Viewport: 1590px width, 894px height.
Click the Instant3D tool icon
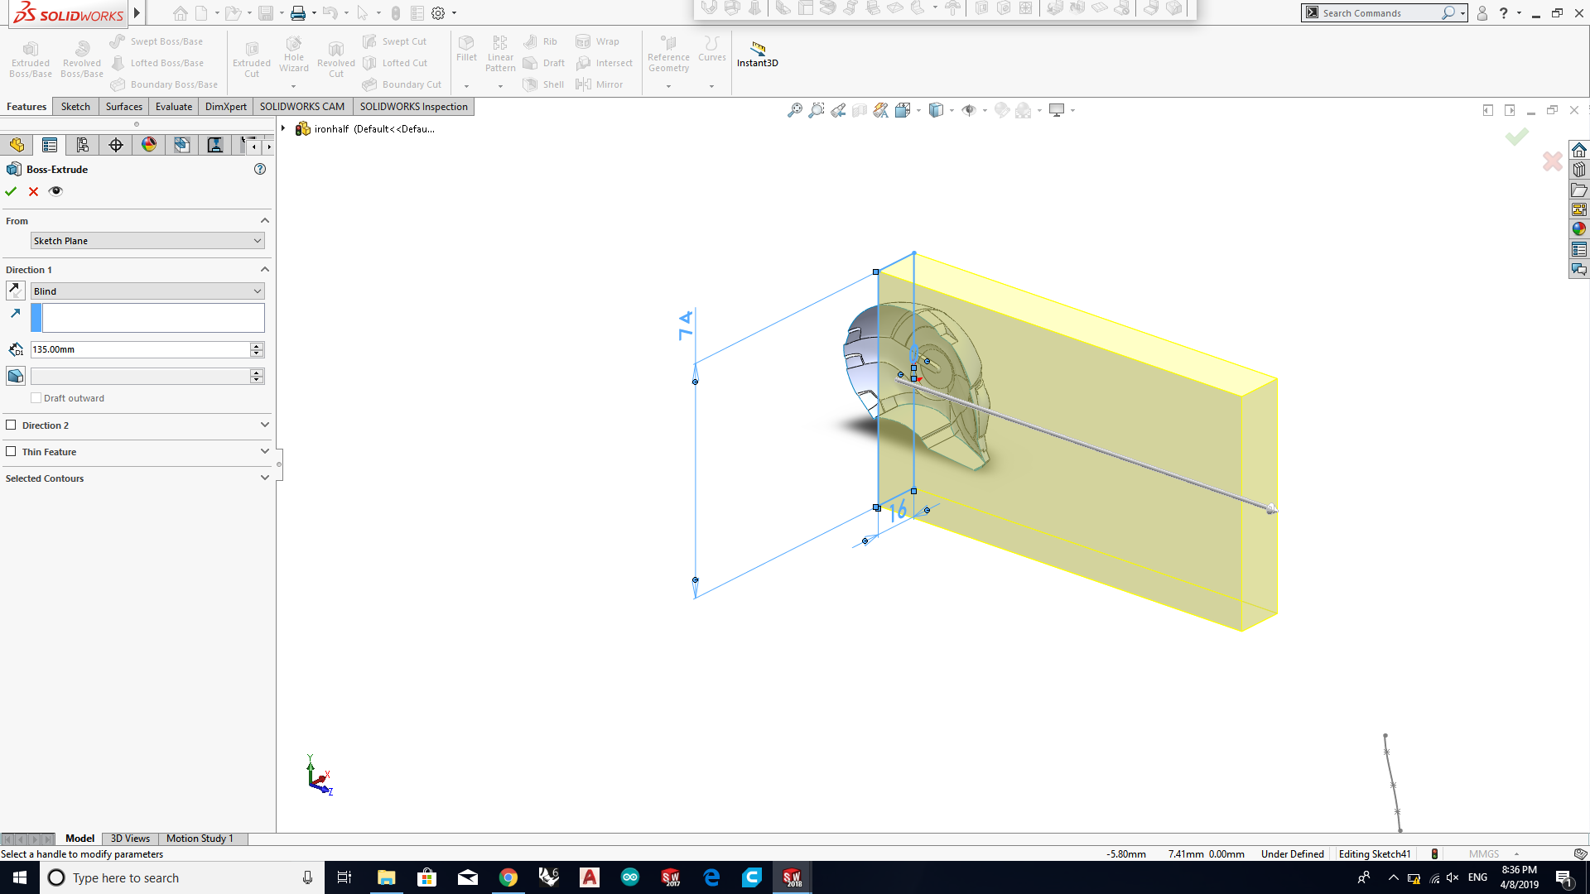757,48
